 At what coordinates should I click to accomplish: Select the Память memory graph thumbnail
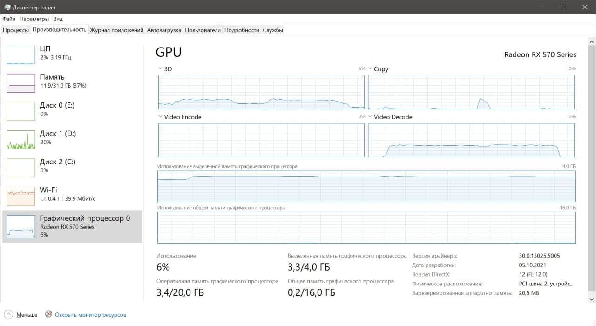click(21, 83)
